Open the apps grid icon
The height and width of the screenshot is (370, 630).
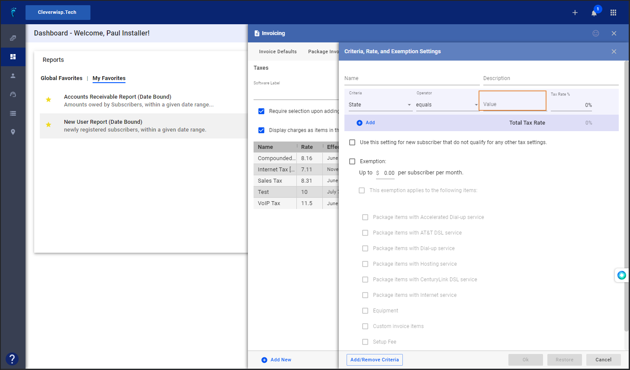(613, 13)
